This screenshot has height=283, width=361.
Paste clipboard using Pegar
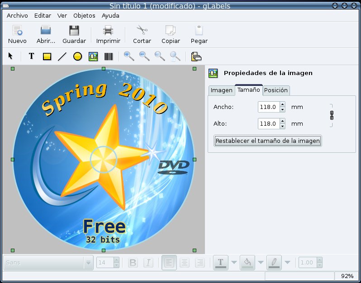point(199,30)
